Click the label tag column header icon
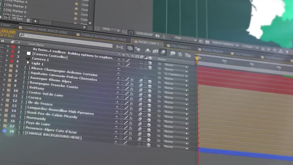 13,42
